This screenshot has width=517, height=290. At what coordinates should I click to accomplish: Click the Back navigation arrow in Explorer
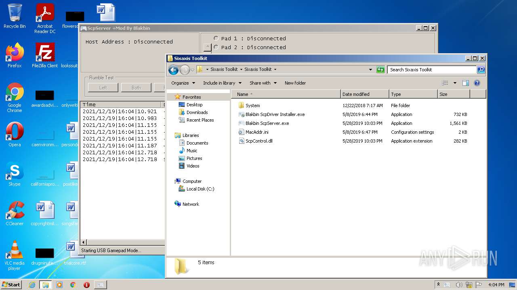coord(173,70)
